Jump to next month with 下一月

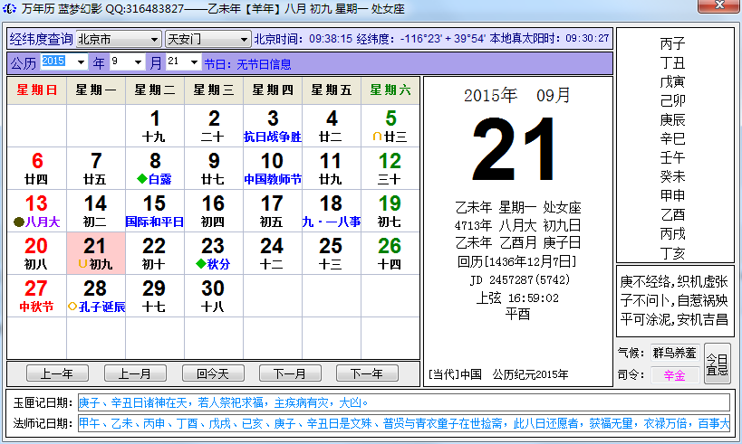coord(290,373)
